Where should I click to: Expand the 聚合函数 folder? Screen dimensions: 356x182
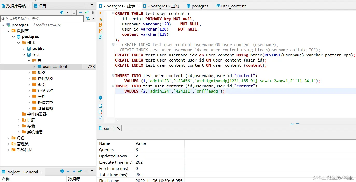[x=29, y=108]
